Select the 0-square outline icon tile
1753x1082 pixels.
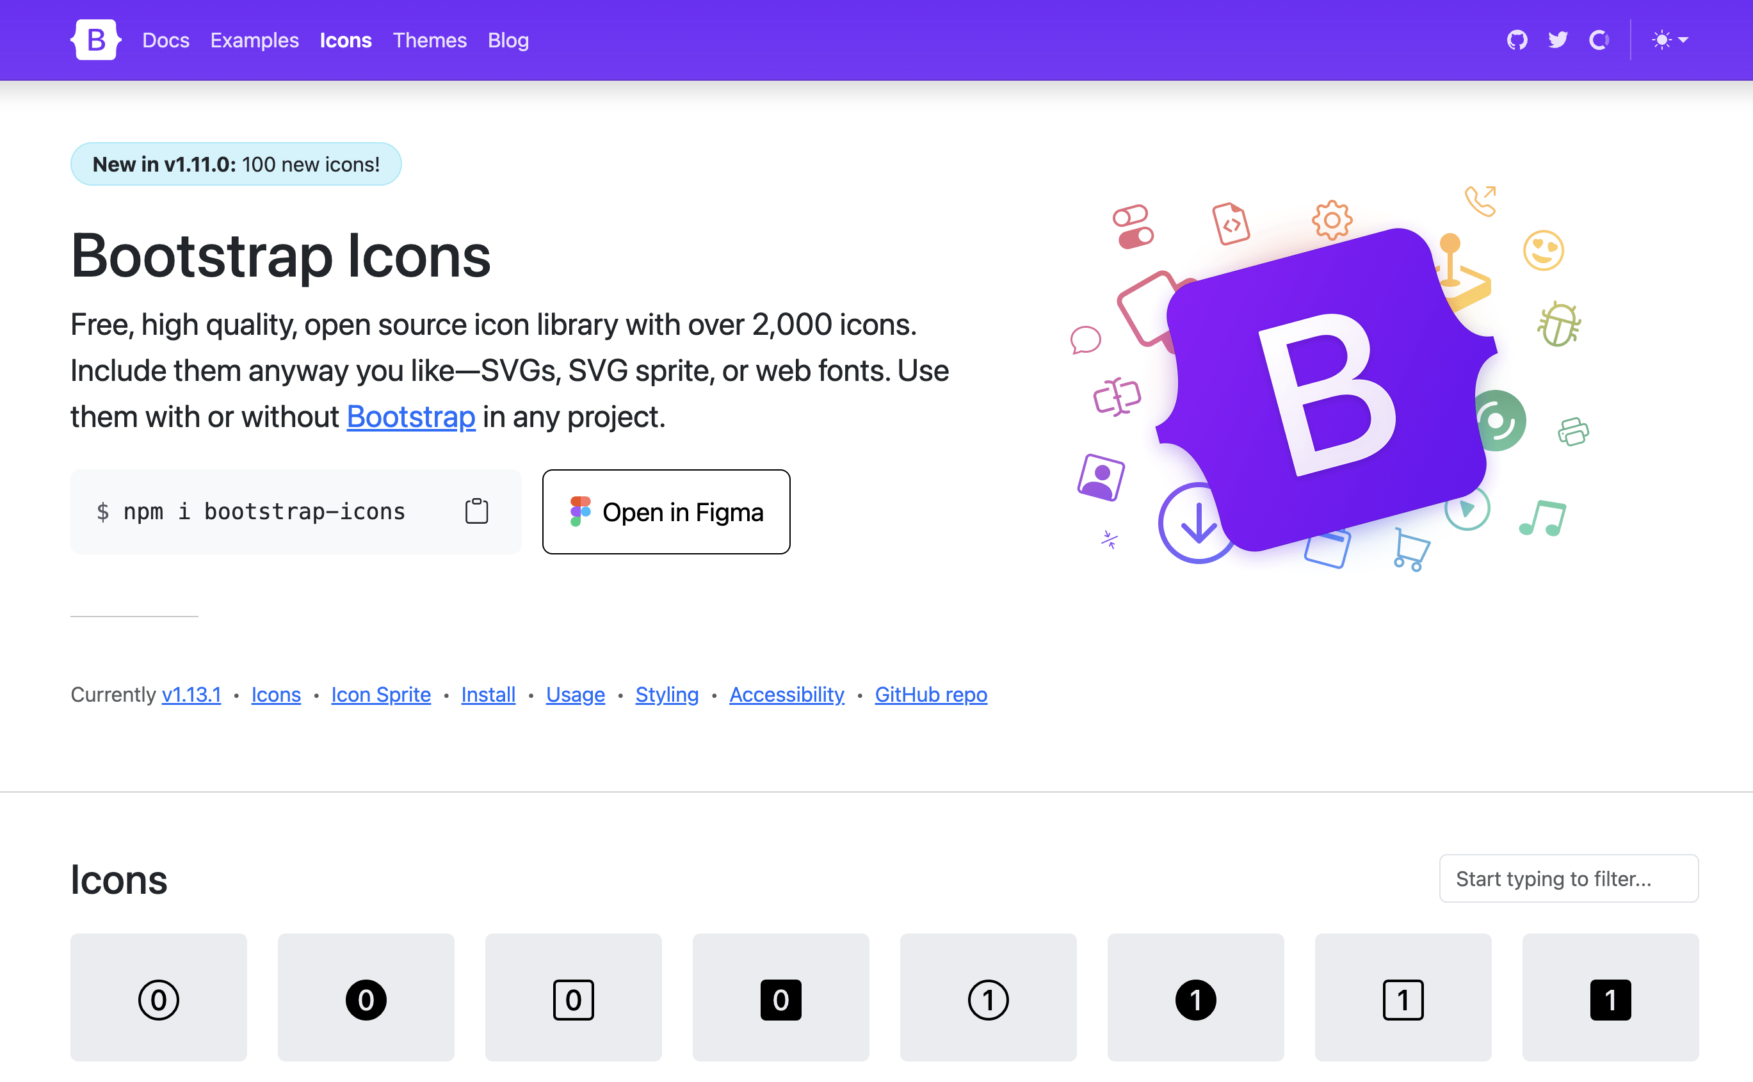point(573,997)
